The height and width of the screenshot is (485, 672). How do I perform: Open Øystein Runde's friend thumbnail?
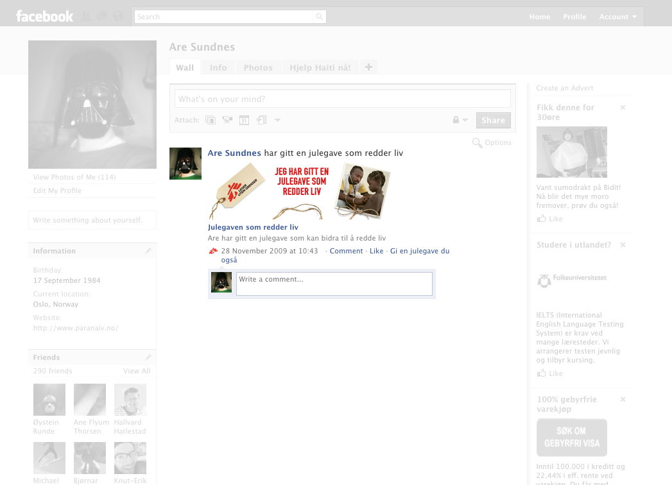tap(49, 400)
